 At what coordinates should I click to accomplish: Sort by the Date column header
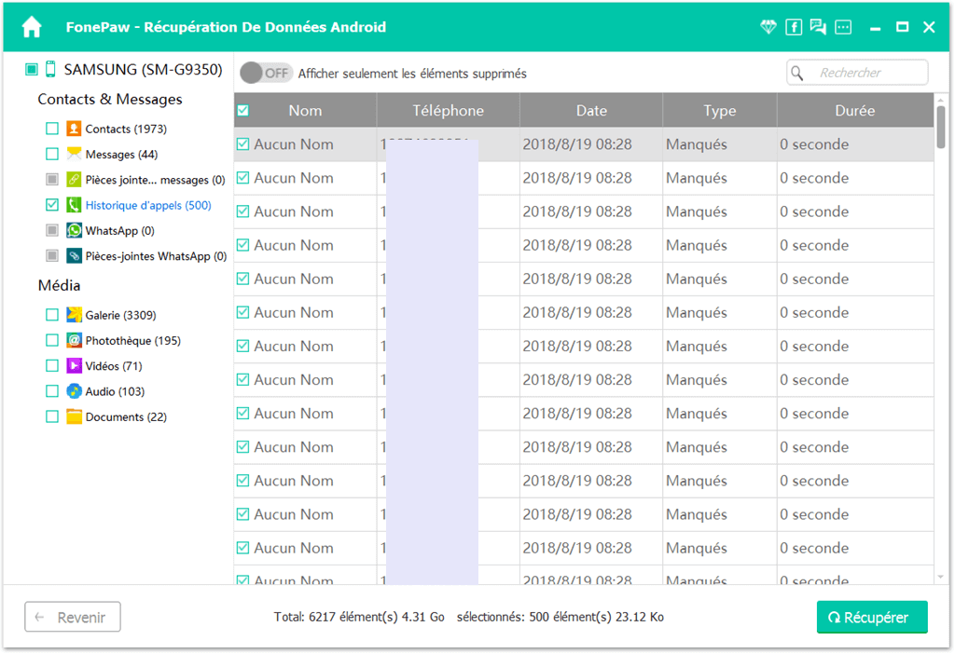click(591, 110)
